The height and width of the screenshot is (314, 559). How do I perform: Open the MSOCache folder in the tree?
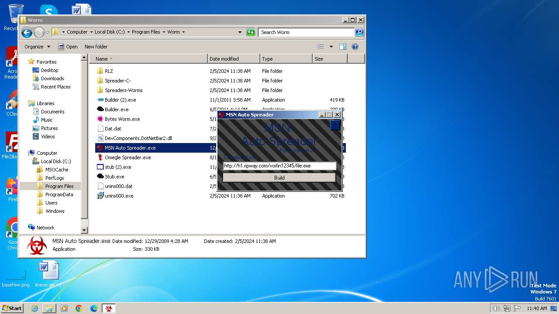point(57,170)
